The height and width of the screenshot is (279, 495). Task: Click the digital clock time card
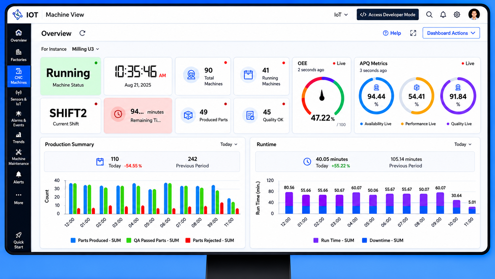(x=138, y=76)
